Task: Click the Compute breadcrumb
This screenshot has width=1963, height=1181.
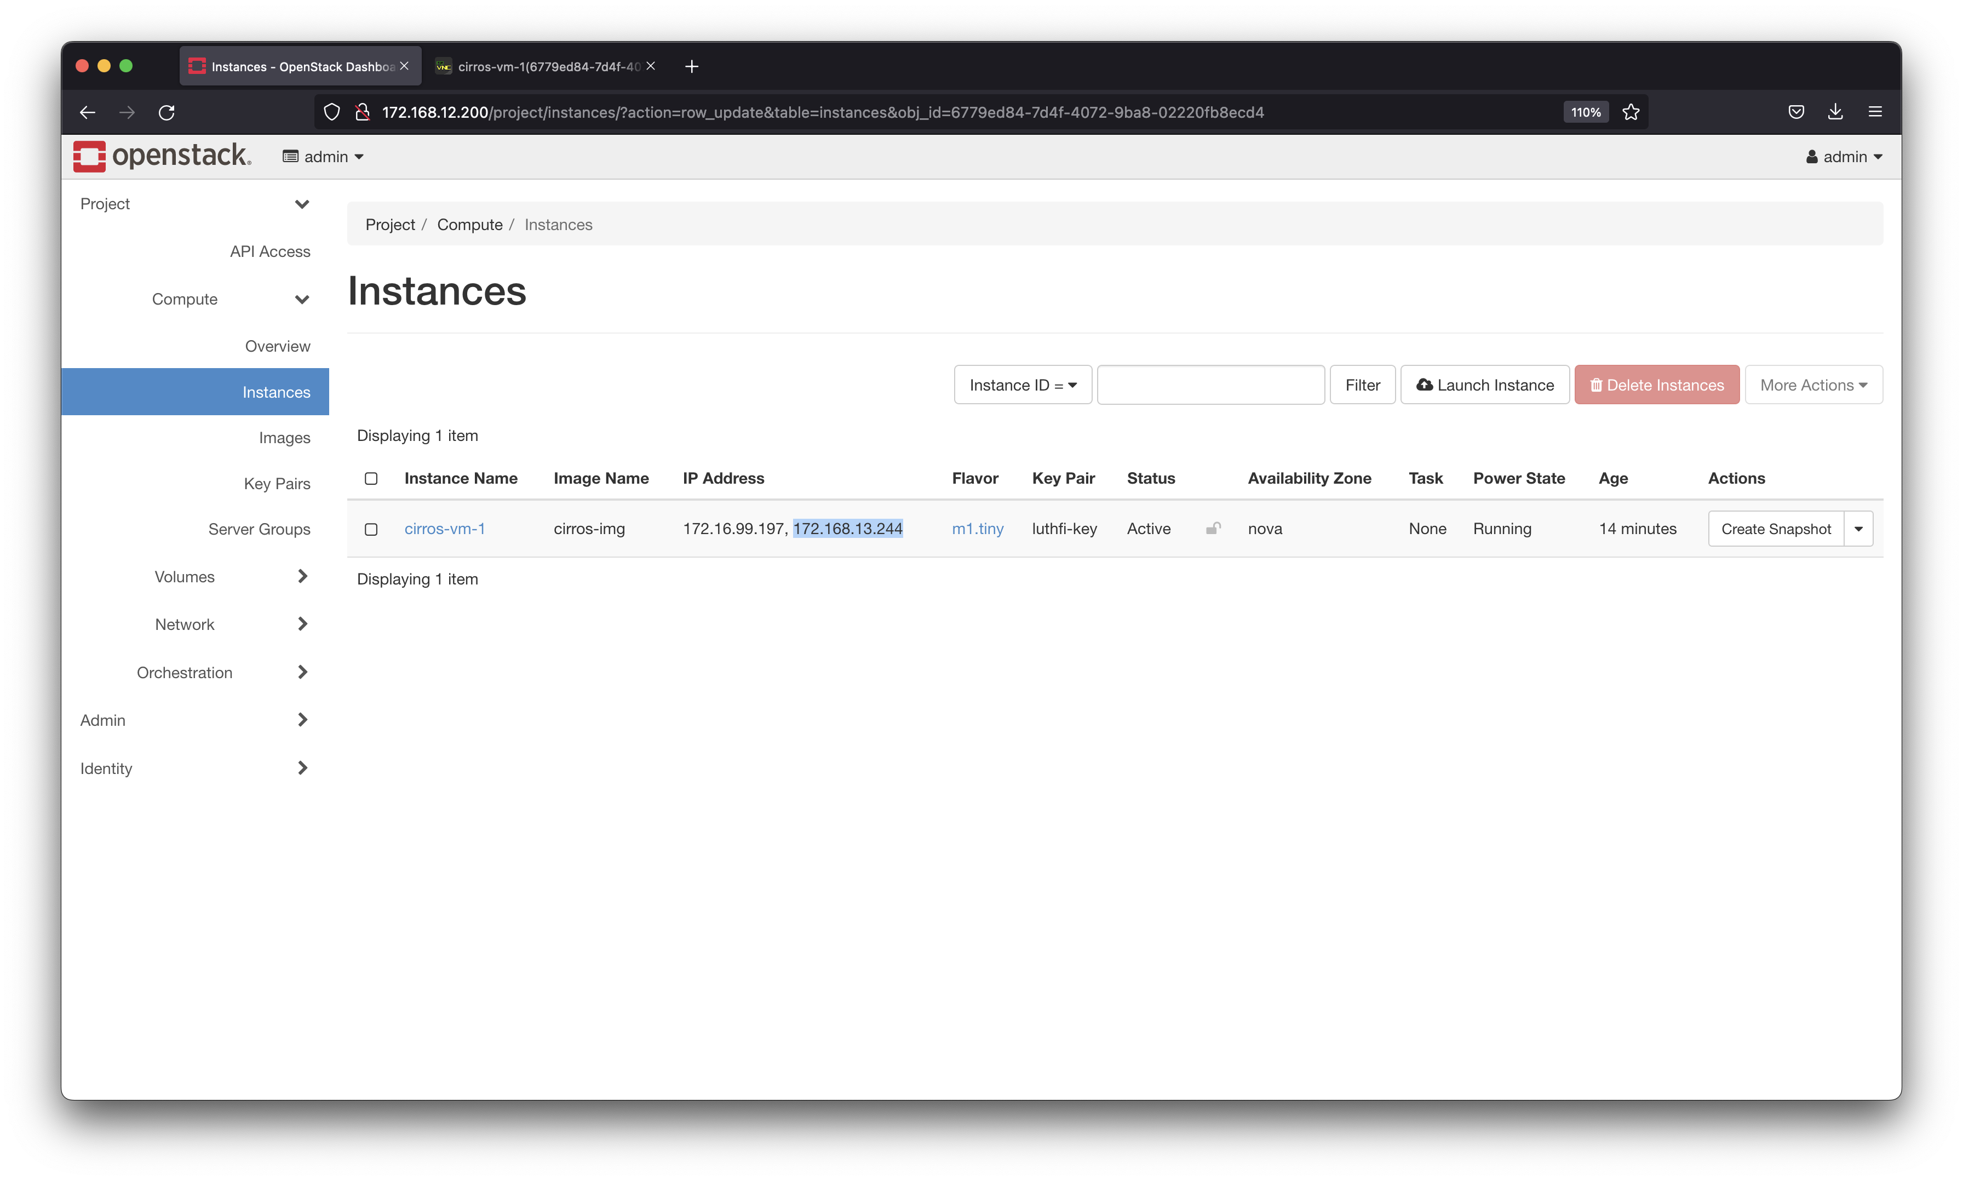Action: pos(469,225)
